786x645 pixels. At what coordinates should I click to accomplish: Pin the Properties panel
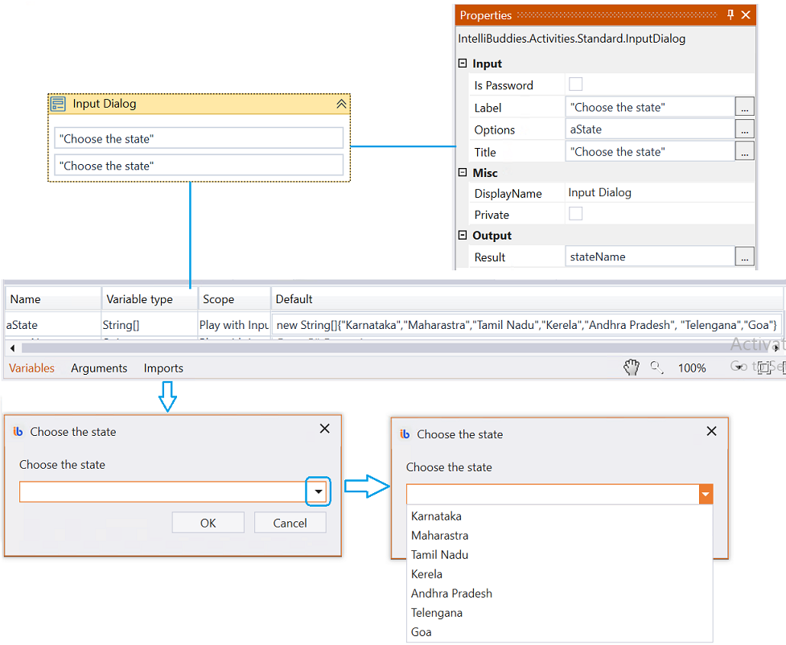coord(730,14)
